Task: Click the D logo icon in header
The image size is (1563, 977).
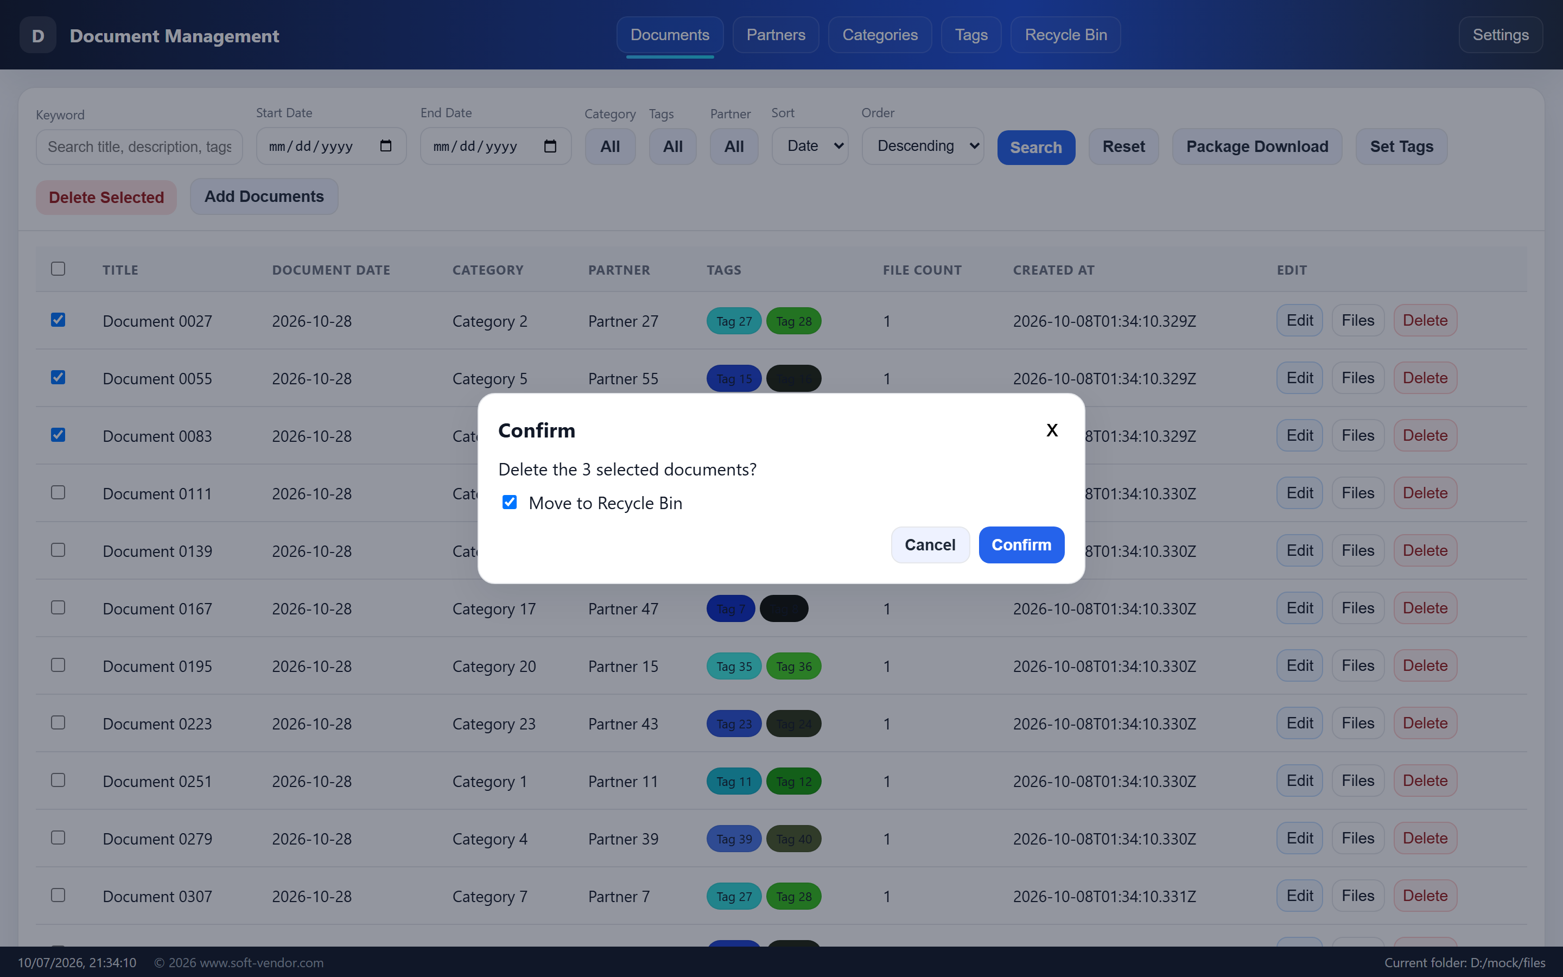Action: 38,35
